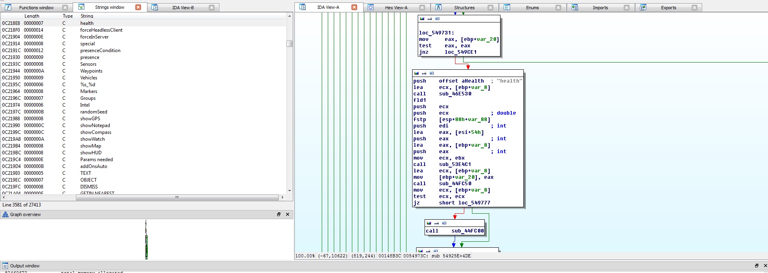
Task: Click third icon of sub_44FC00 call node
Action: point(444,223)
